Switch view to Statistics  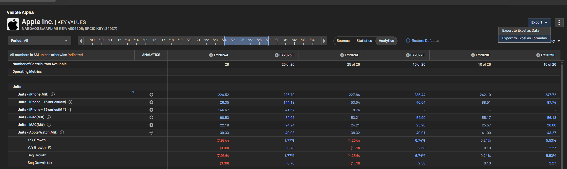(364, 41)
